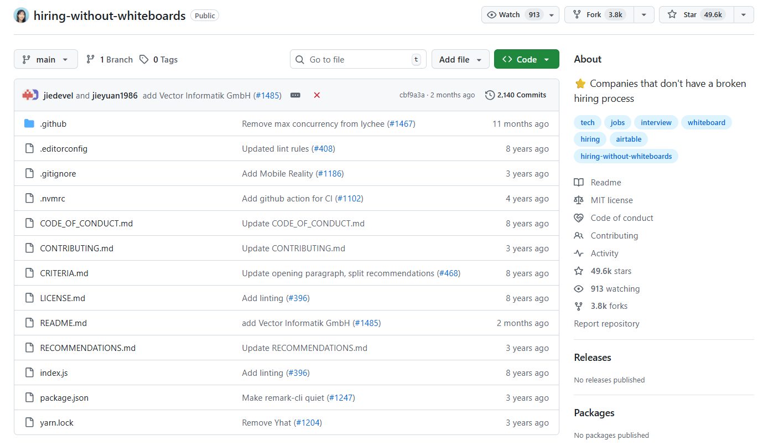Viewport: 763px width, 445px height.
Task: Expand commit message ellipsis button
Action: pos(295,95)
